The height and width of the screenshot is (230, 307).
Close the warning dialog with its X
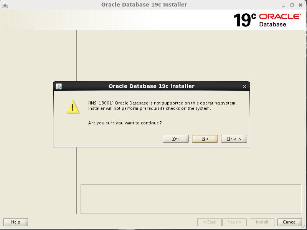click(x=244, y=86)
